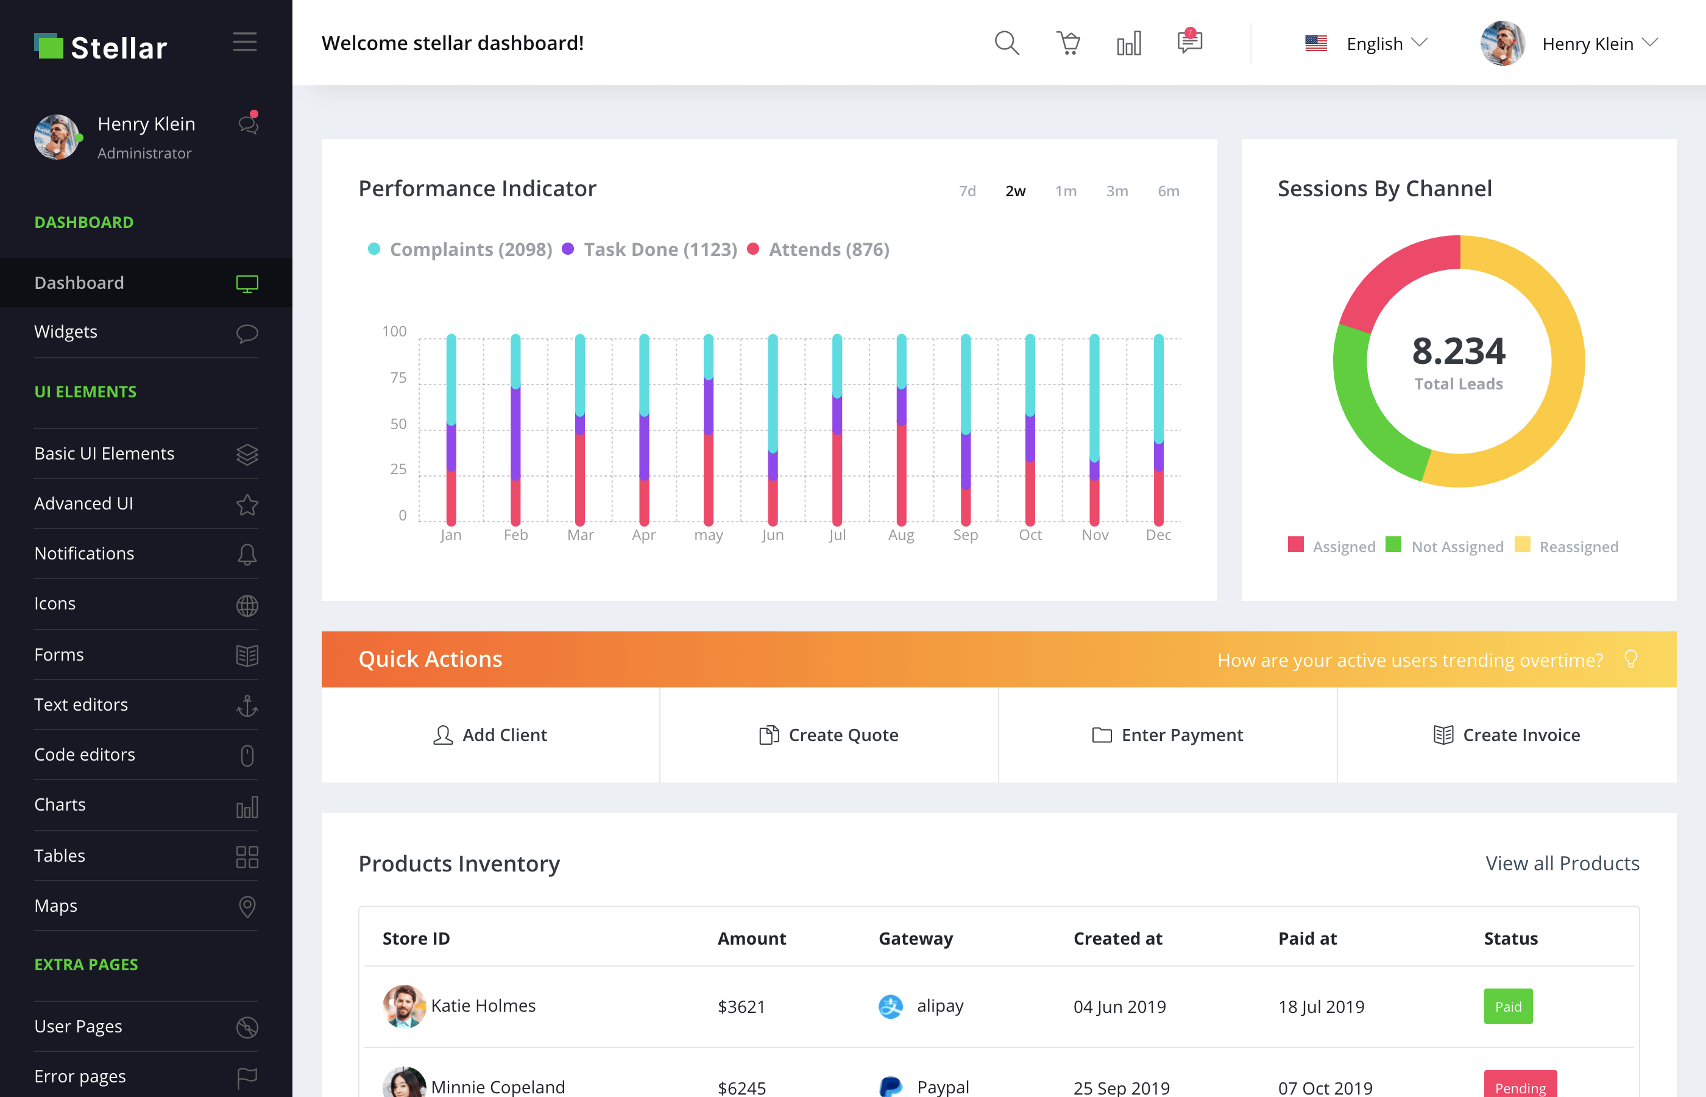Expand Basic UI Elements in the sidebar

104,453
